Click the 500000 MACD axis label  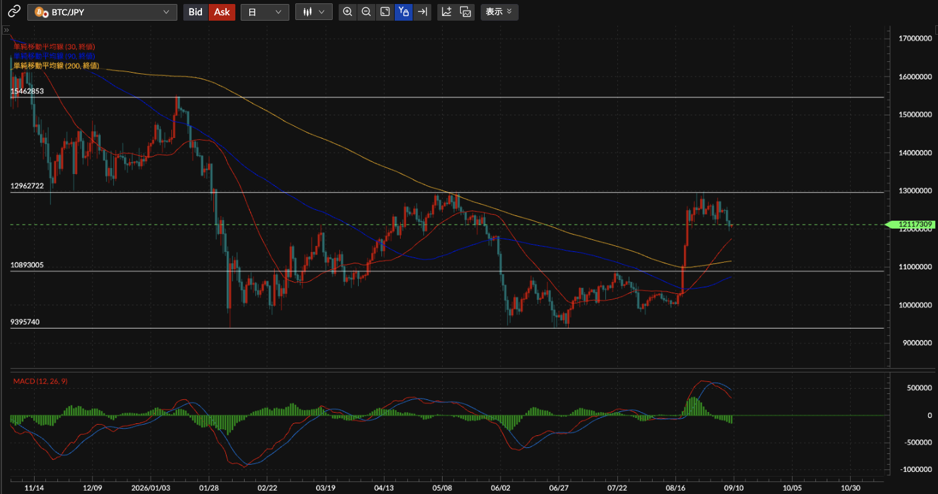click(x=919, y=388)
